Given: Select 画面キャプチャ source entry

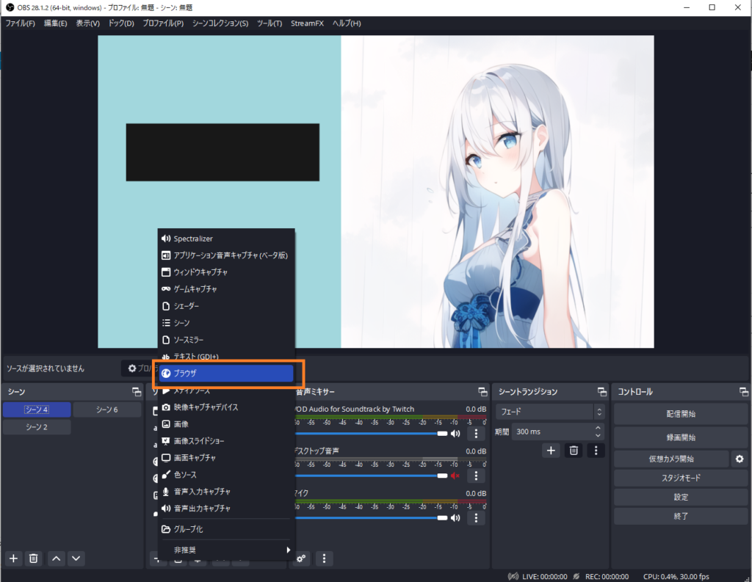Looking at the screenshot, I should pyautogui.click(x=226, y=458).
